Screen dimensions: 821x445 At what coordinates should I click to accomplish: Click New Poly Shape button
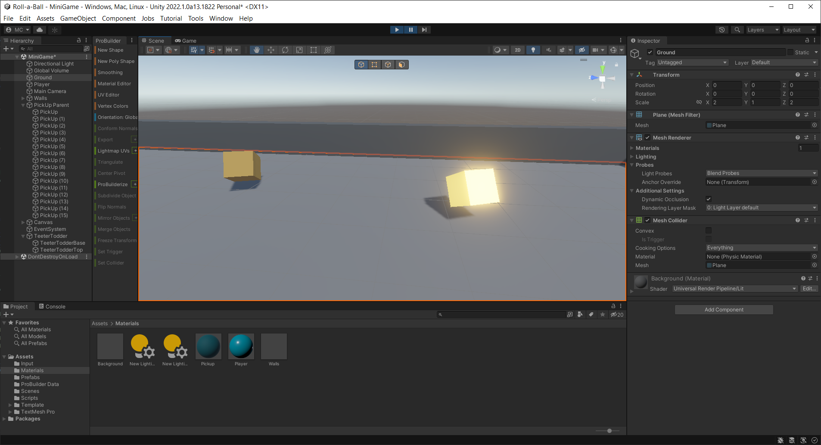pyautogui.click(x=115, y=61)
